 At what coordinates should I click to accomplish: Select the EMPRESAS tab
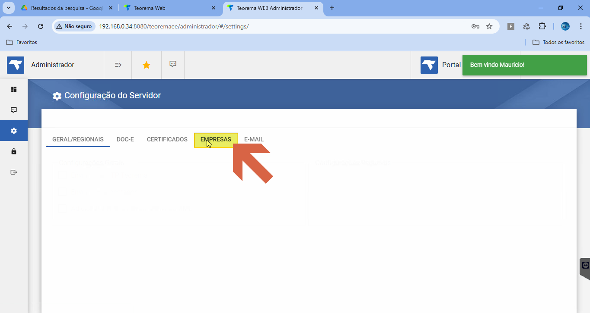tap(216, 140)
